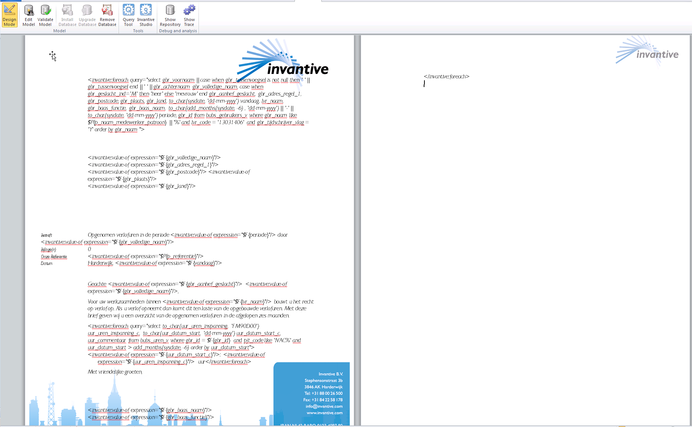Click Show Repository
692x427 pixels.
coord(170,15)
